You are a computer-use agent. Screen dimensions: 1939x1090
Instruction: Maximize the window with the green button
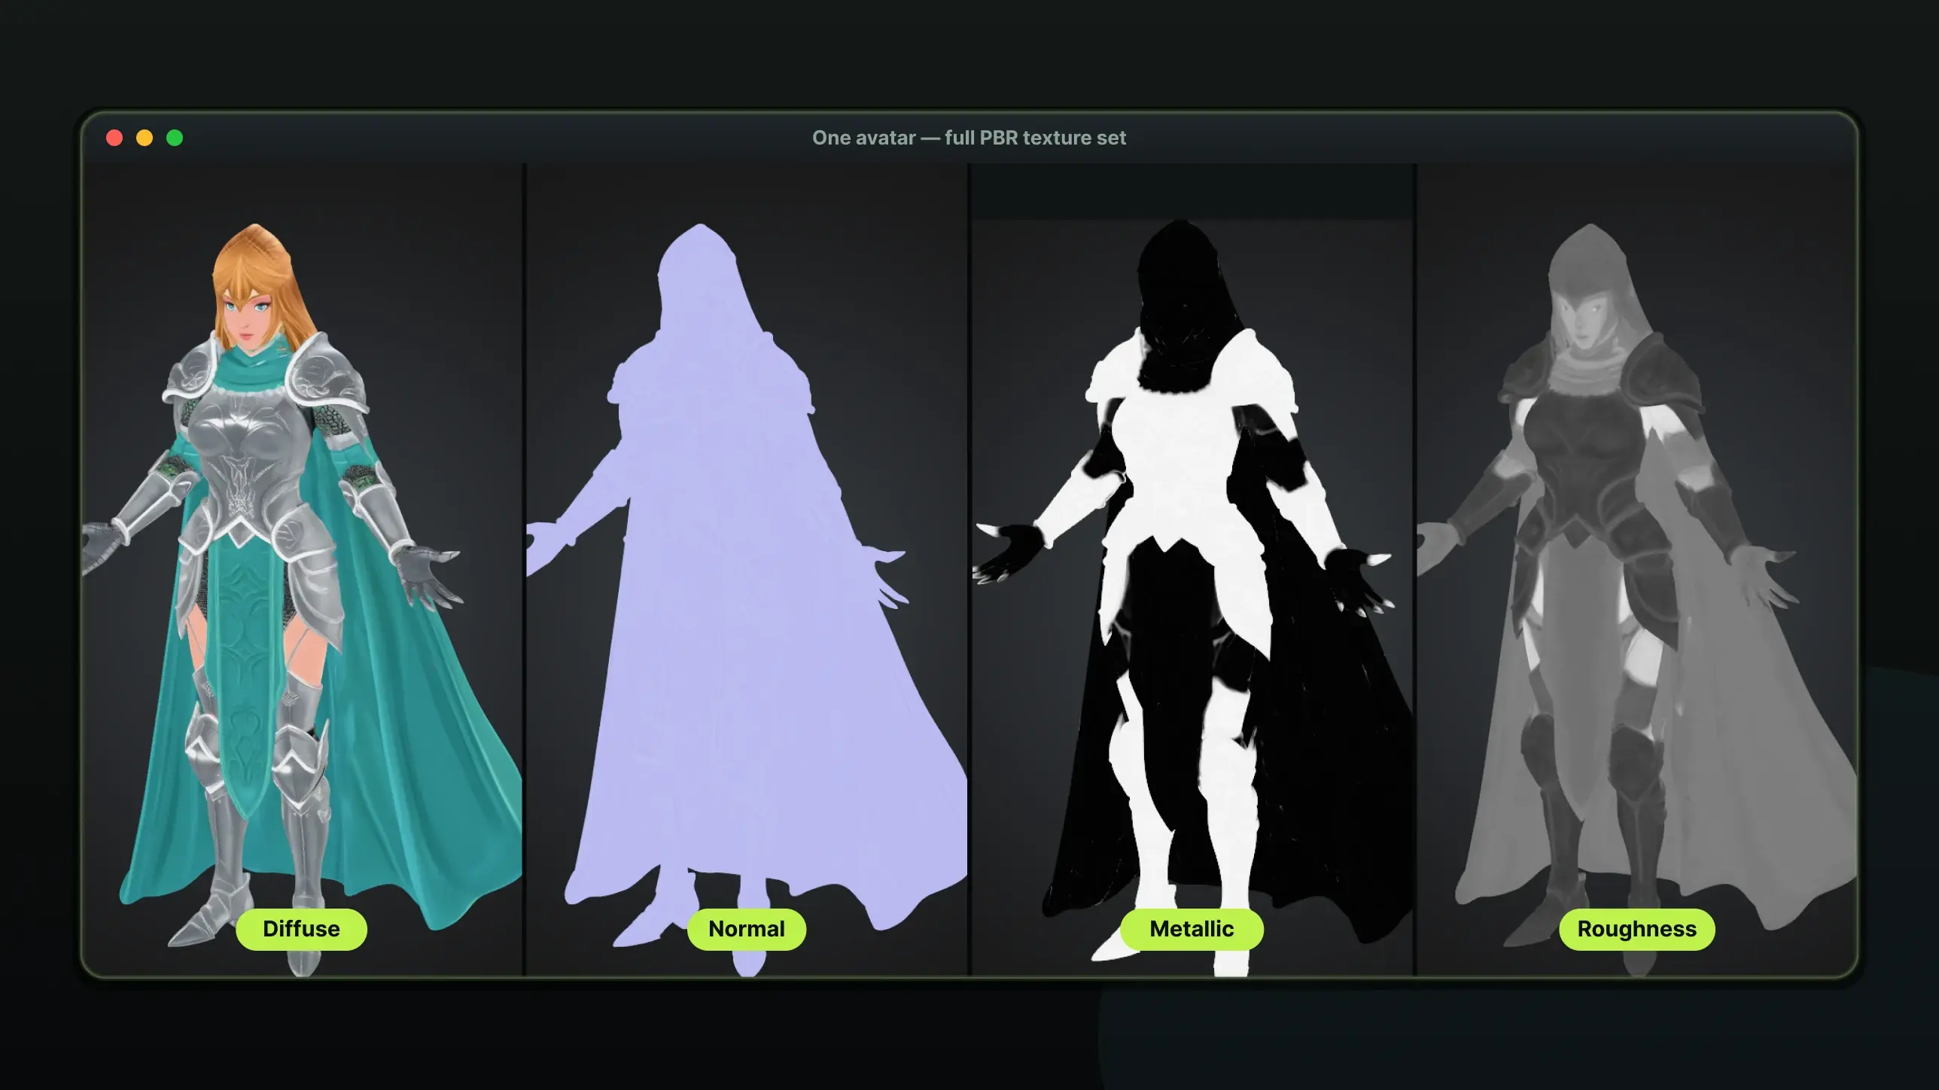[175, 138]
